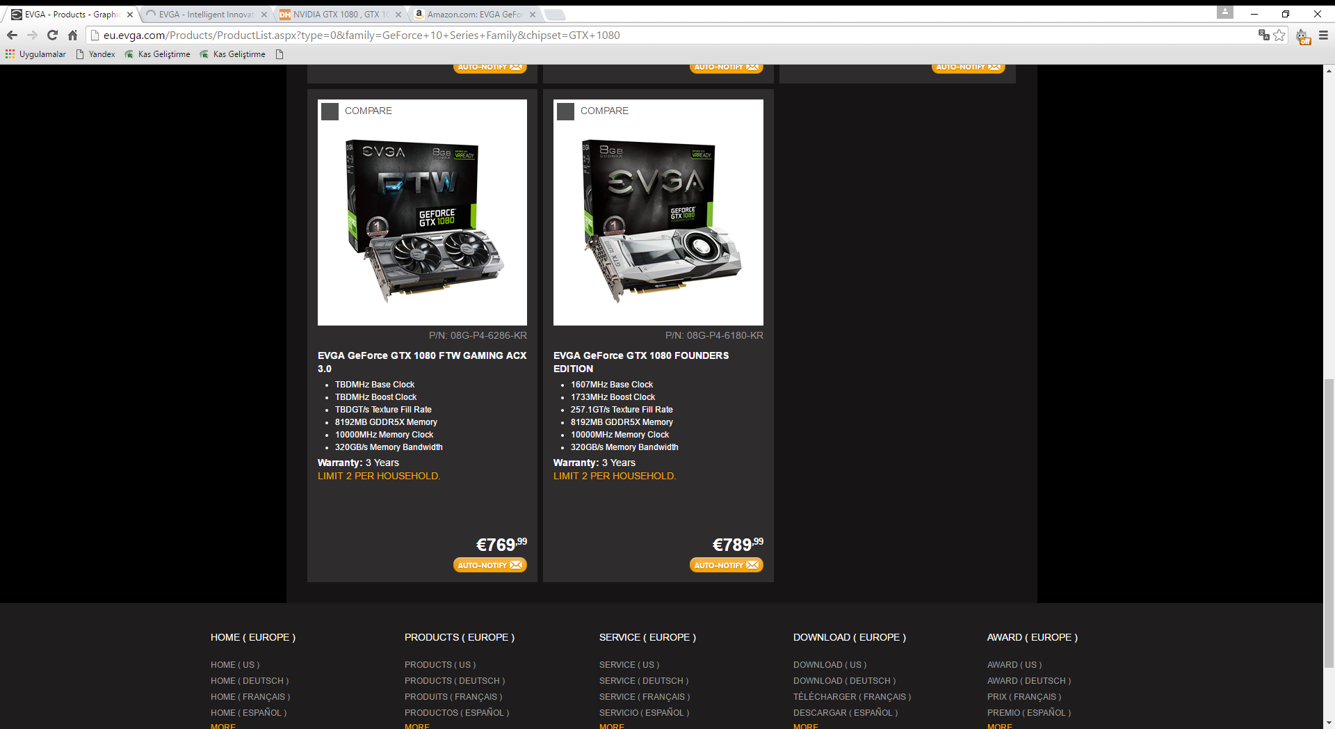Open HOME ( ESPAÑOL ) footer link
The height and width of the screenshot is (729, 1335).
coord(249,713)
